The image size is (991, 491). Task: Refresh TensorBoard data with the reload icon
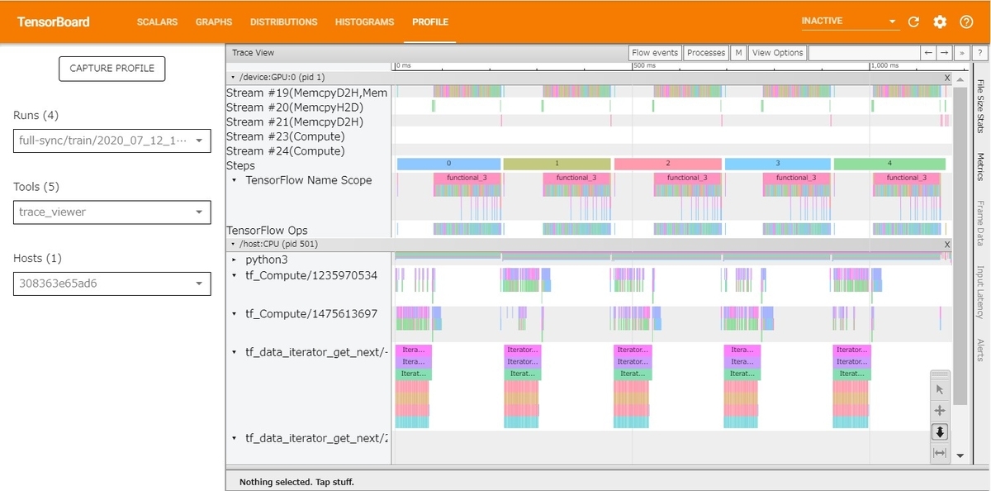(912, 21)
